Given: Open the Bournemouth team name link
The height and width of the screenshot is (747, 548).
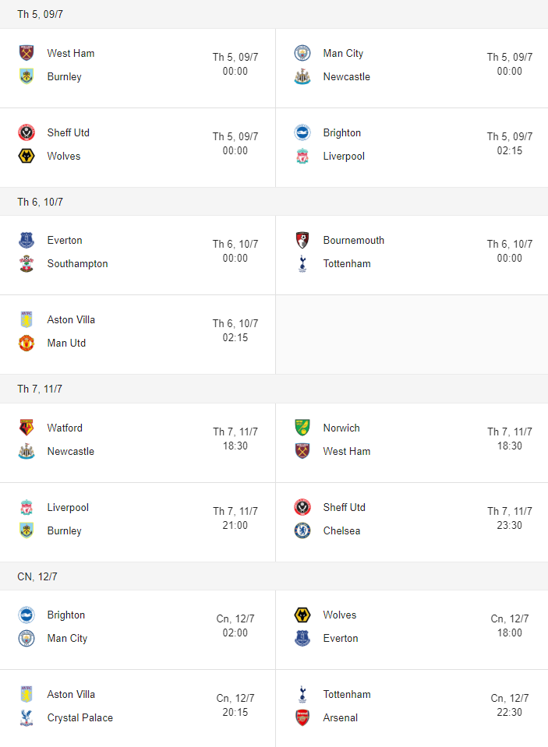Looking at the screenshot, I should pos(353,240).
